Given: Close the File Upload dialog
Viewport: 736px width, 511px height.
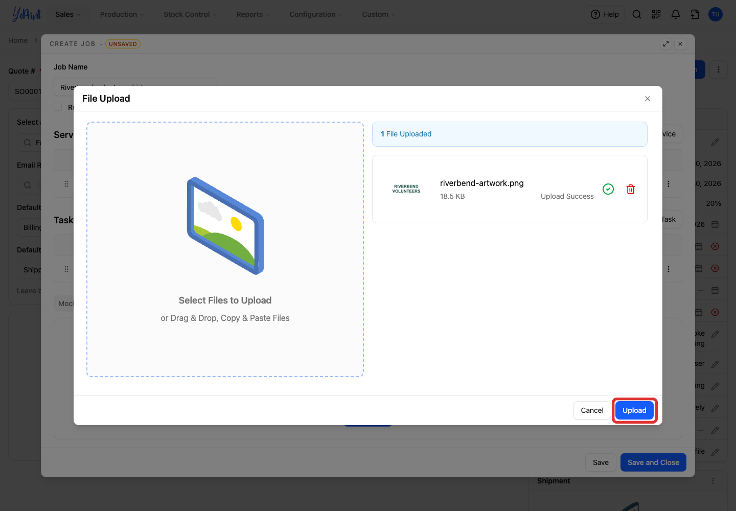Looking at the screenshot, I should (648, 99).
